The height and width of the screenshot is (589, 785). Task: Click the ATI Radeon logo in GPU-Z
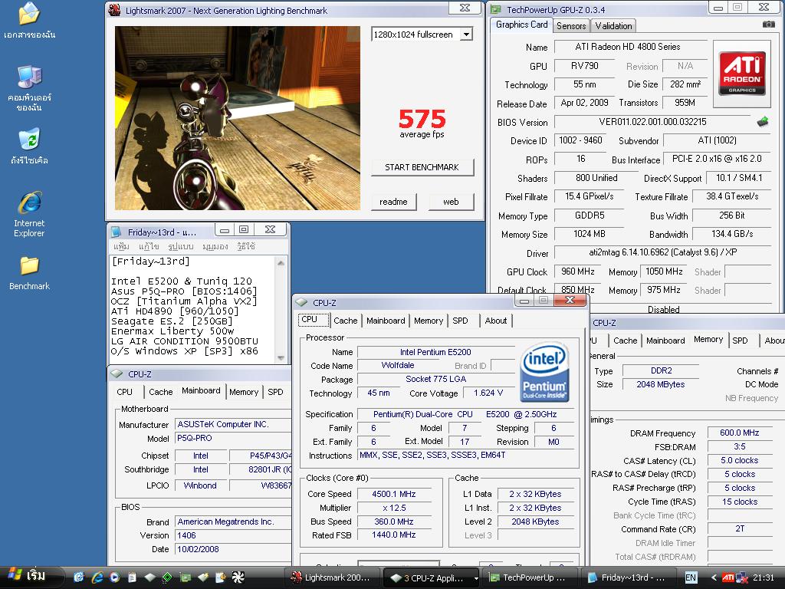[x=741, y=74]
